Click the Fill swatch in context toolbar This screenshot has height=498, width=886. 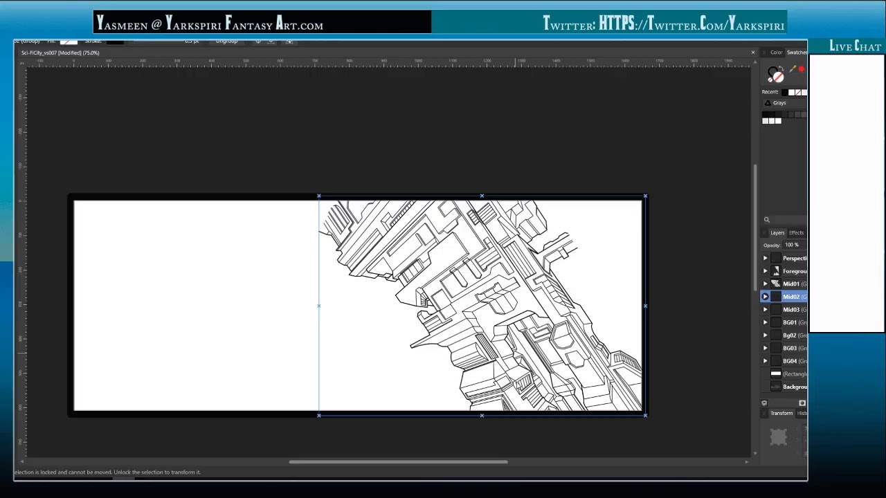(69, 41)
